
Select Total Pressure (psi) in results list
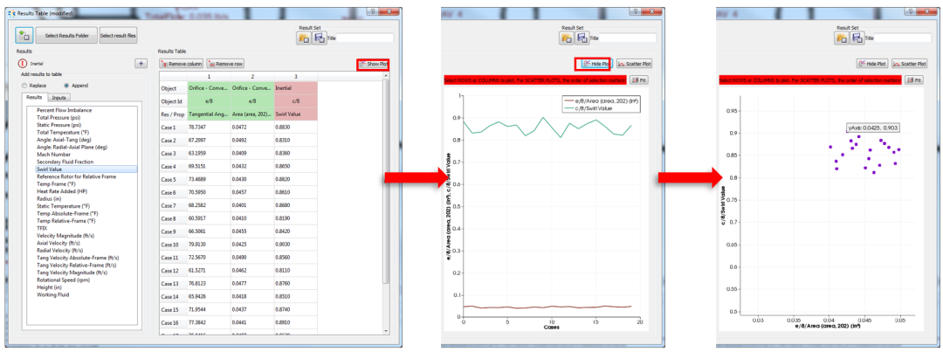[59, 117]
